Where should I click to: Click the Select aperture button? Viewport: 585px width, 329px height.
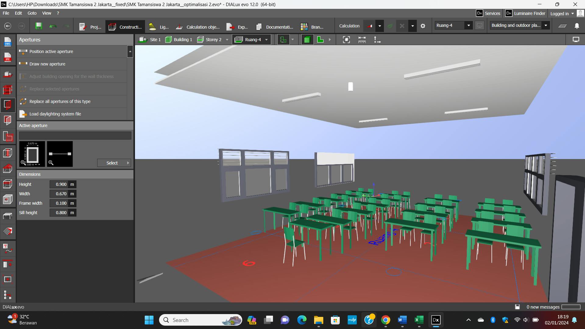[114, 163]
